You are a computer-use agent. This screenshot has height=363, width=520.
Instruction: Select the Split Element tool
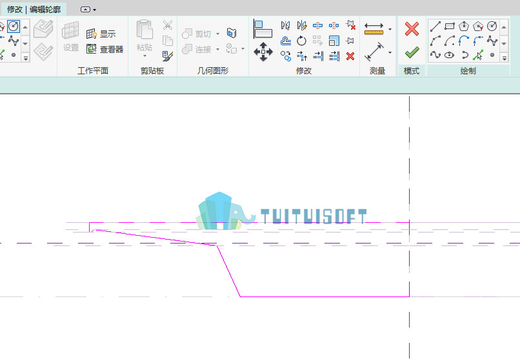click(317, 25)
